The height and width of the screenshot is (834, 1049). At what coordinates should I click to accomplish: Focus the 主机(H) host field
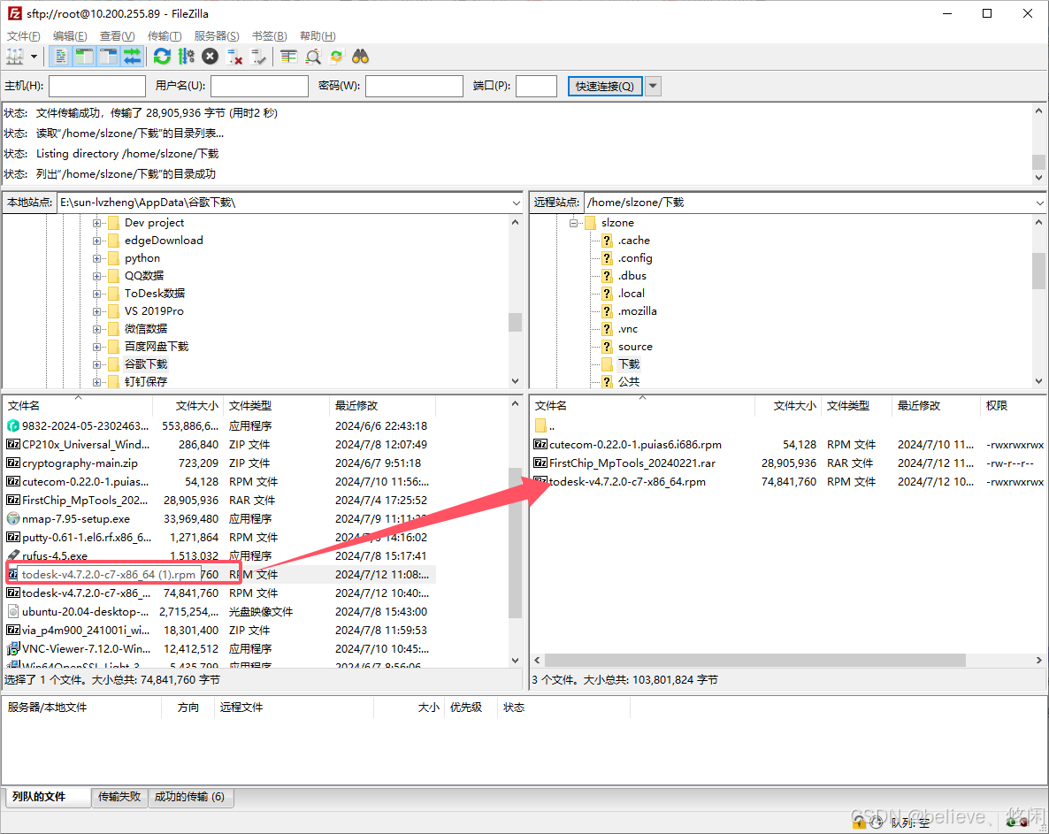pos(97,87)
